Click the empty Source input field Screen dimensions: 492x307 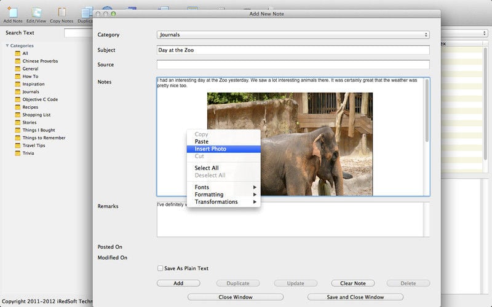pos(293,64)
